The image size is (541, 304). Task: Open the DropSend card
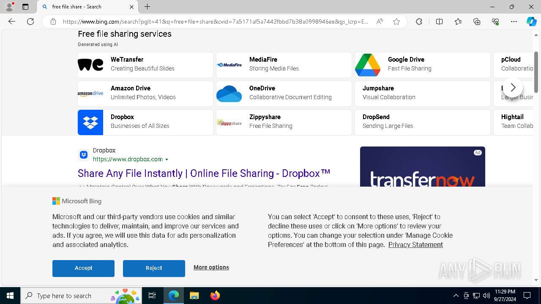coord(423,122)
